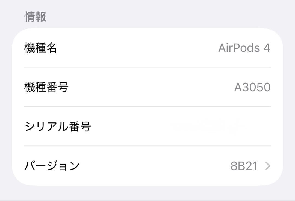Tap the bottom row of the settings card
The height and width of the screenshot is (201, 295).
point(147,166)
